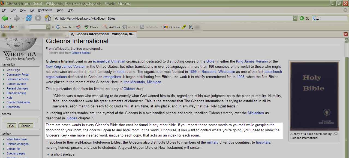Viewport: 349px width, 158px height.
Task: Open the Subscribe button dropdown arrow
Action: point(161,27)
